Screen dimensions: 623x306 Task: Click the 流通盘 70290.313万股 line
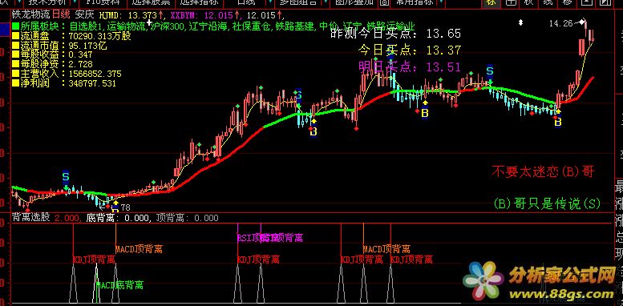[x=71, y=36]
